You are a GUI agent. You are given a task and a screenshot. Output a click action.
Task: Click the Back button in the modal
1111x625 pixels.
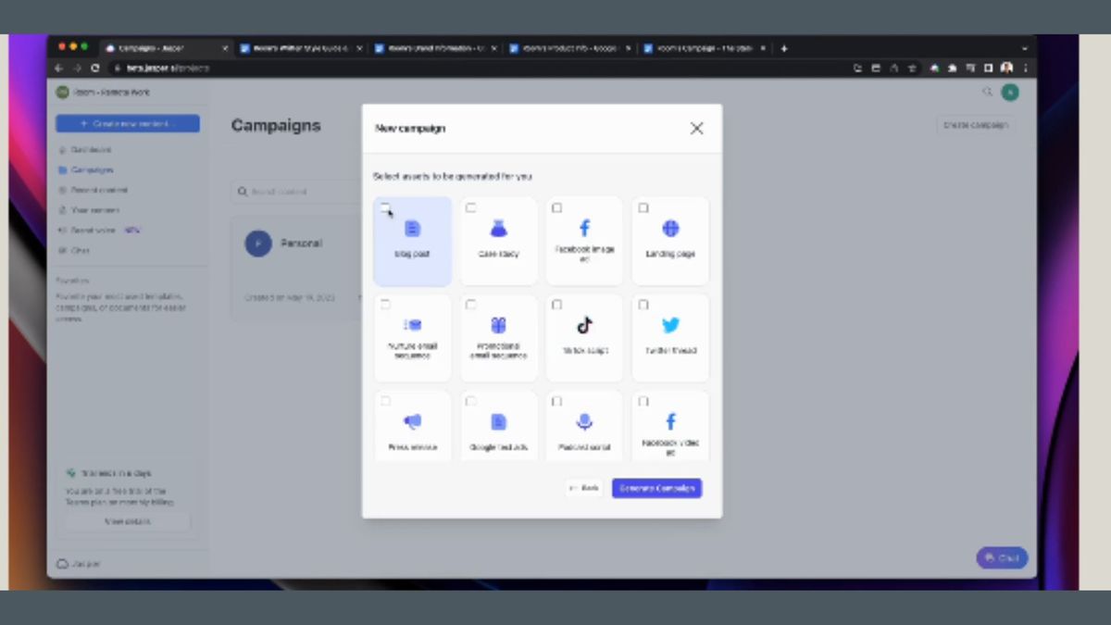click(x=583, y=488)
